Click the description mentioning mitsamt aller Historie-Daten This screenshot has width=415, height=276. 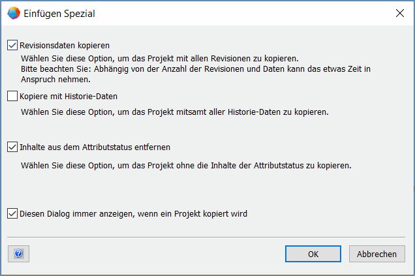[x=174, y=112]
